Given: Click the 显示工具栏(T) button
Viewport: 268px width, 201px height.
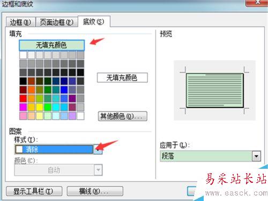Looking at the screenshot, I should (34, 191).
